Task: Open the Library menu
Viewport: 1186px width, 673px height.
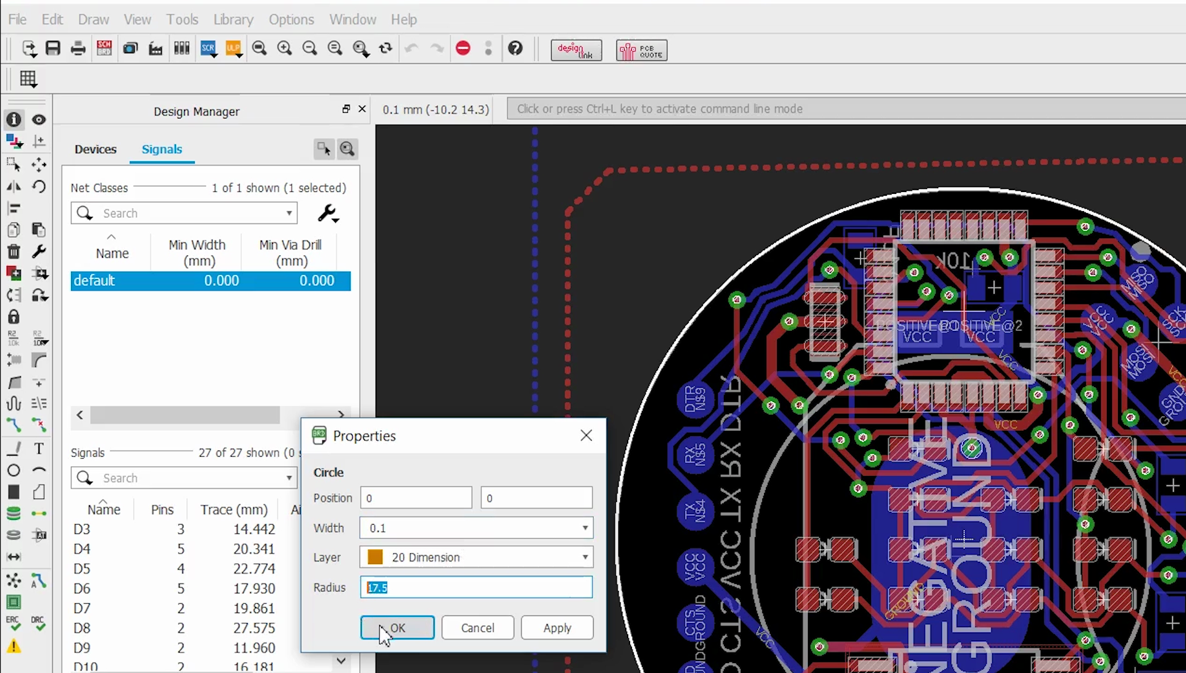Action: (x=233, y=20)
